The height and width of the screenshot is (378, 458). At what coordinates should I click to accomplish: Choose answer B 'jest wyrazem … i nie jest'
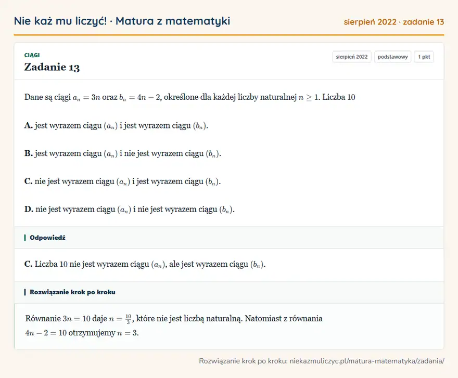pyautogui.click(x=123, y=153)
